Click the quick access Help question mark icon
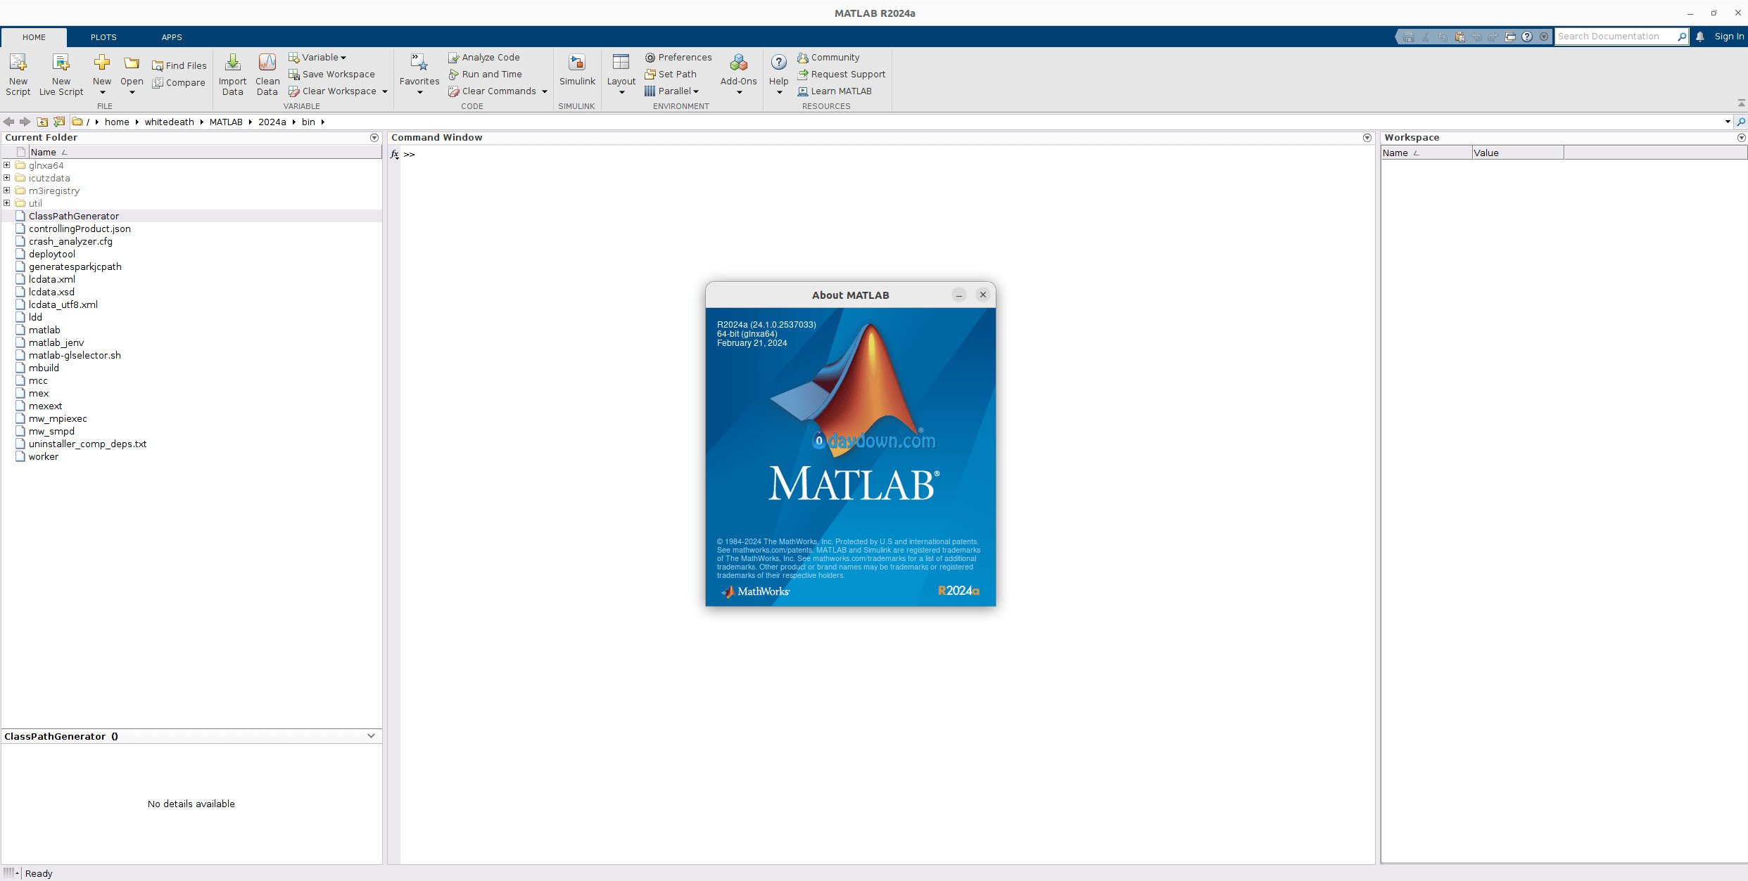The height and width of the screenshot is (881, 1748). 1527,37
